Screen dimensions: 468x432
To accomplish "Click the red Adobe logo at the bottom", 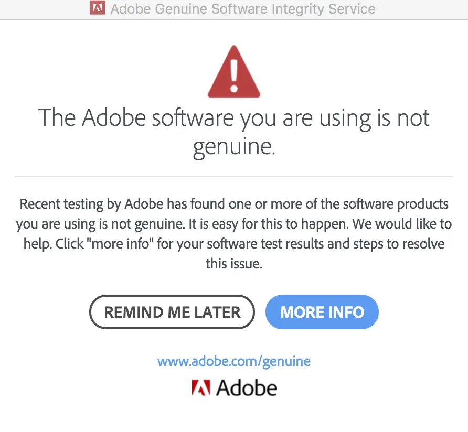I will [x=201, y=388].
